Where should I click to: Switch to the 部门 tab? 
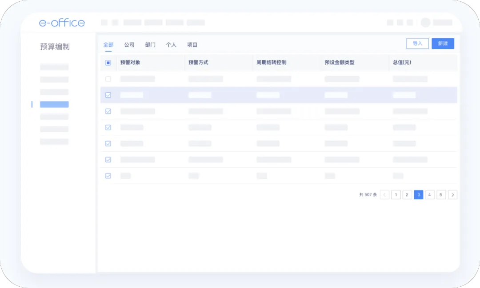pos(150,45)
